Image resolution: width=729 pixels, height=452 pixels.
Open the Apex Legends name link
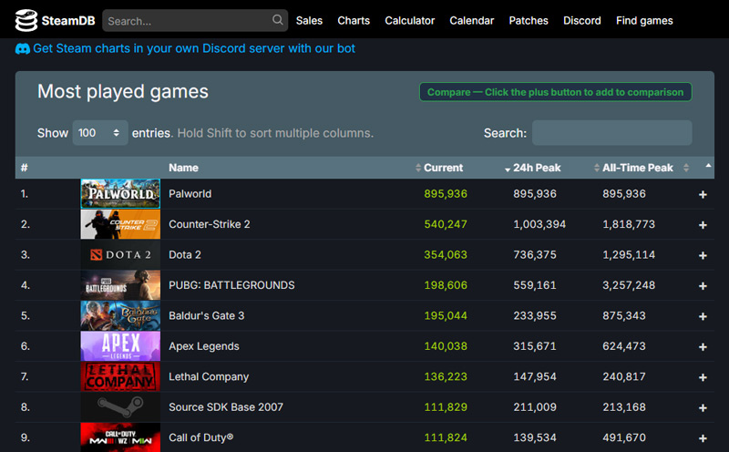pyautogui.click(x=204, y=346)
